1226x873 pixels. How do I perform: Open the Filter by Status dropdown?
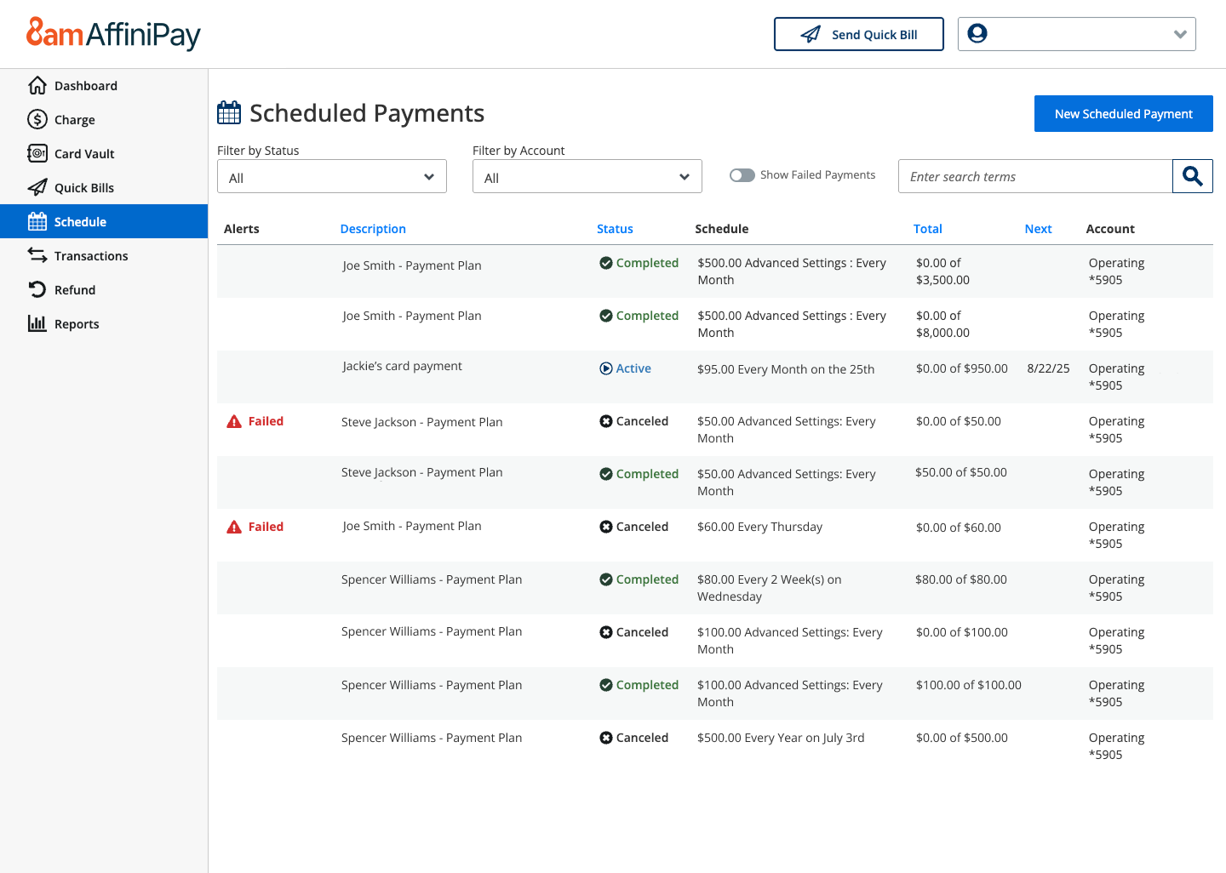pos(331,177)
